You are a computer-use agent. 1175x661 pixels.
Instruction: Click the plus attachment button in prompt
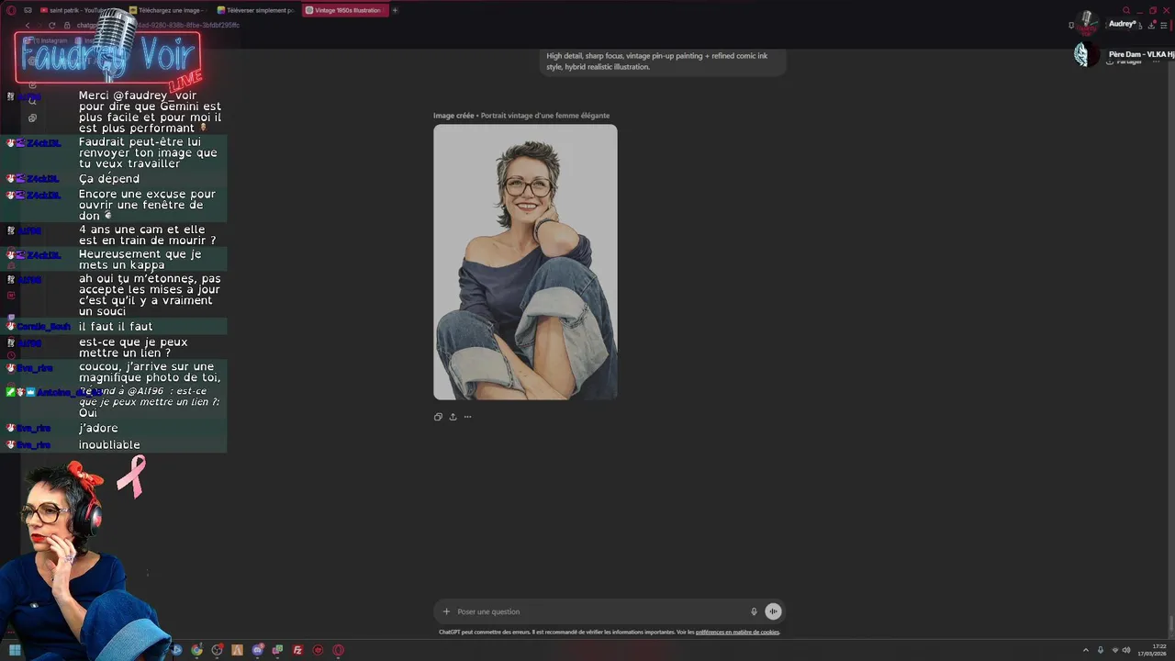click(x=446, y=611)
